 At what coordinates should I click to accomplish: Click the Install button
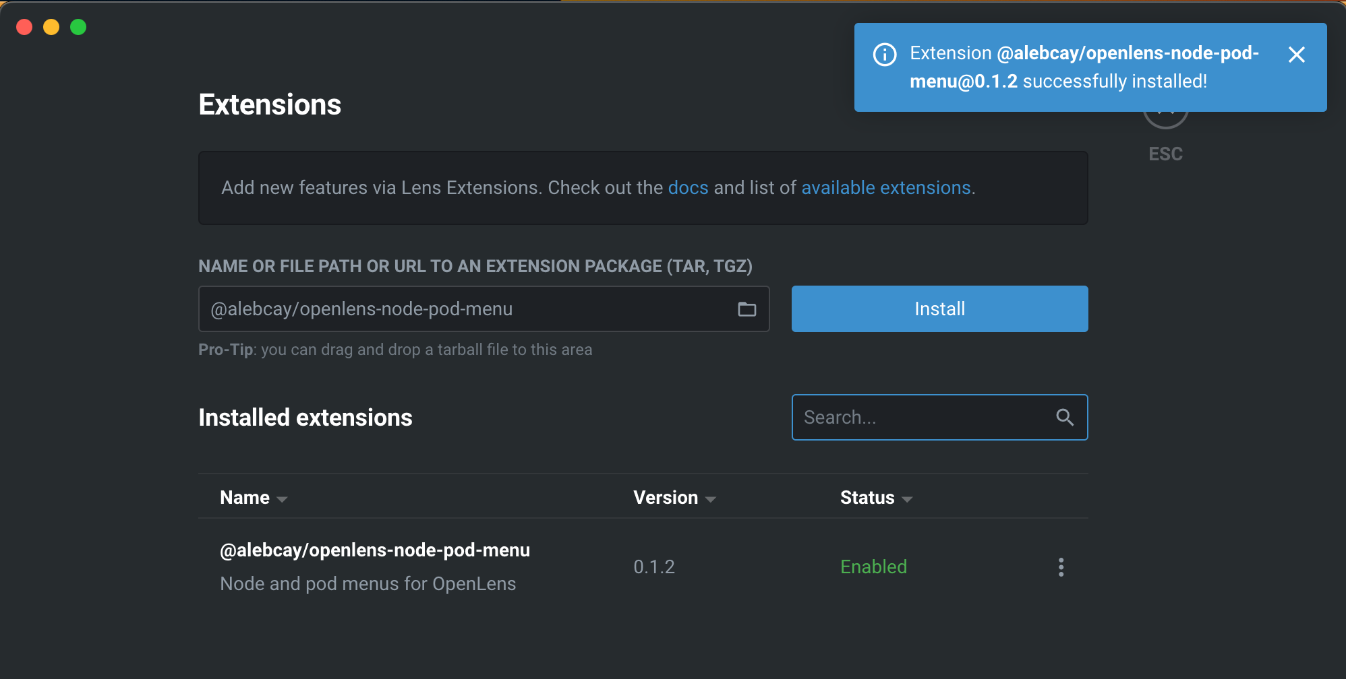click(x=939, y=309)
